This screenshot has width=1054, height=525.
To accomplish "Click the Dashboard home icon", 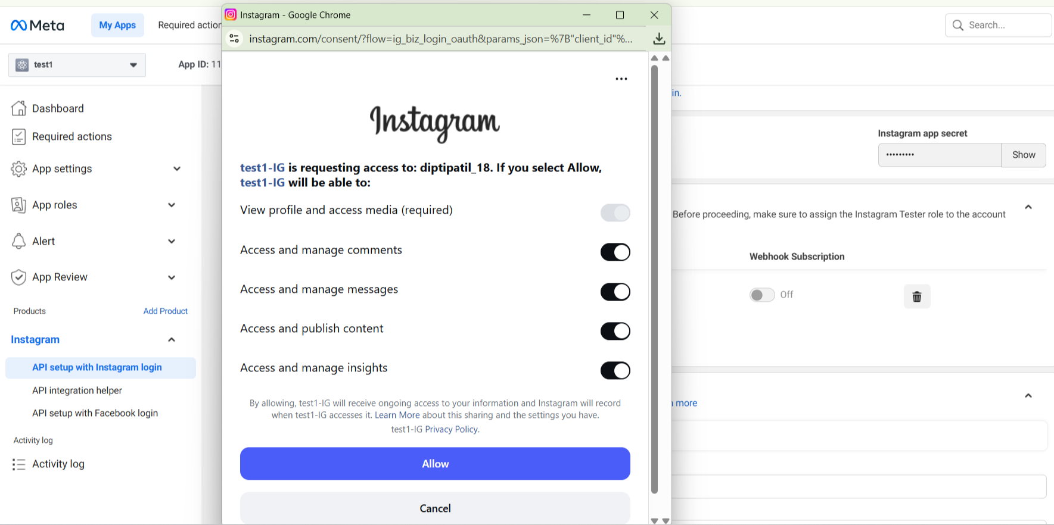I will click(x=18, y=108).
